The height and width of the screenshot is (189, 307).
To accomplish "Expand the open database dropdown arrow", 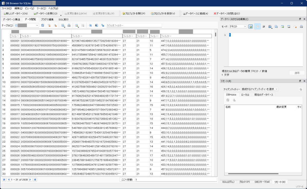I will coord(61,15).
